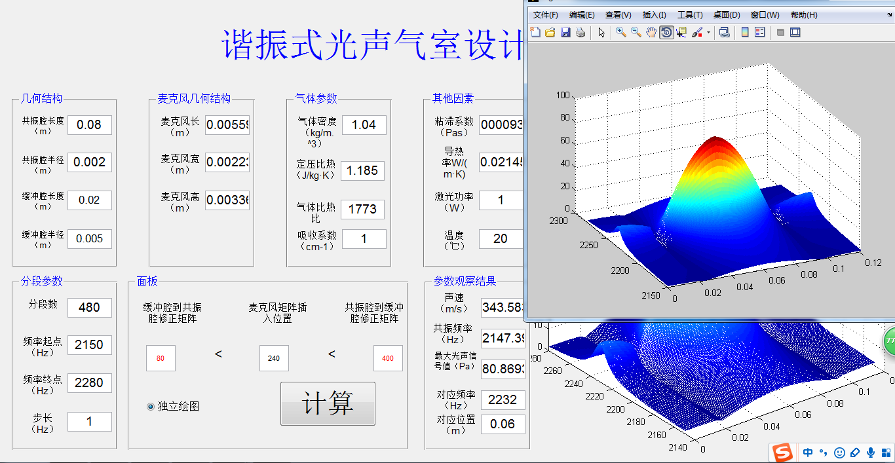Select the Zoom Out magnifier tool
This screenshot has width=895, height=463.
pyautogui.click(x=636, y=32)
